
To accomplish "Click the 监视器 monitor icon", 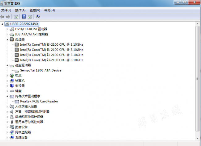I will [12, 86].
